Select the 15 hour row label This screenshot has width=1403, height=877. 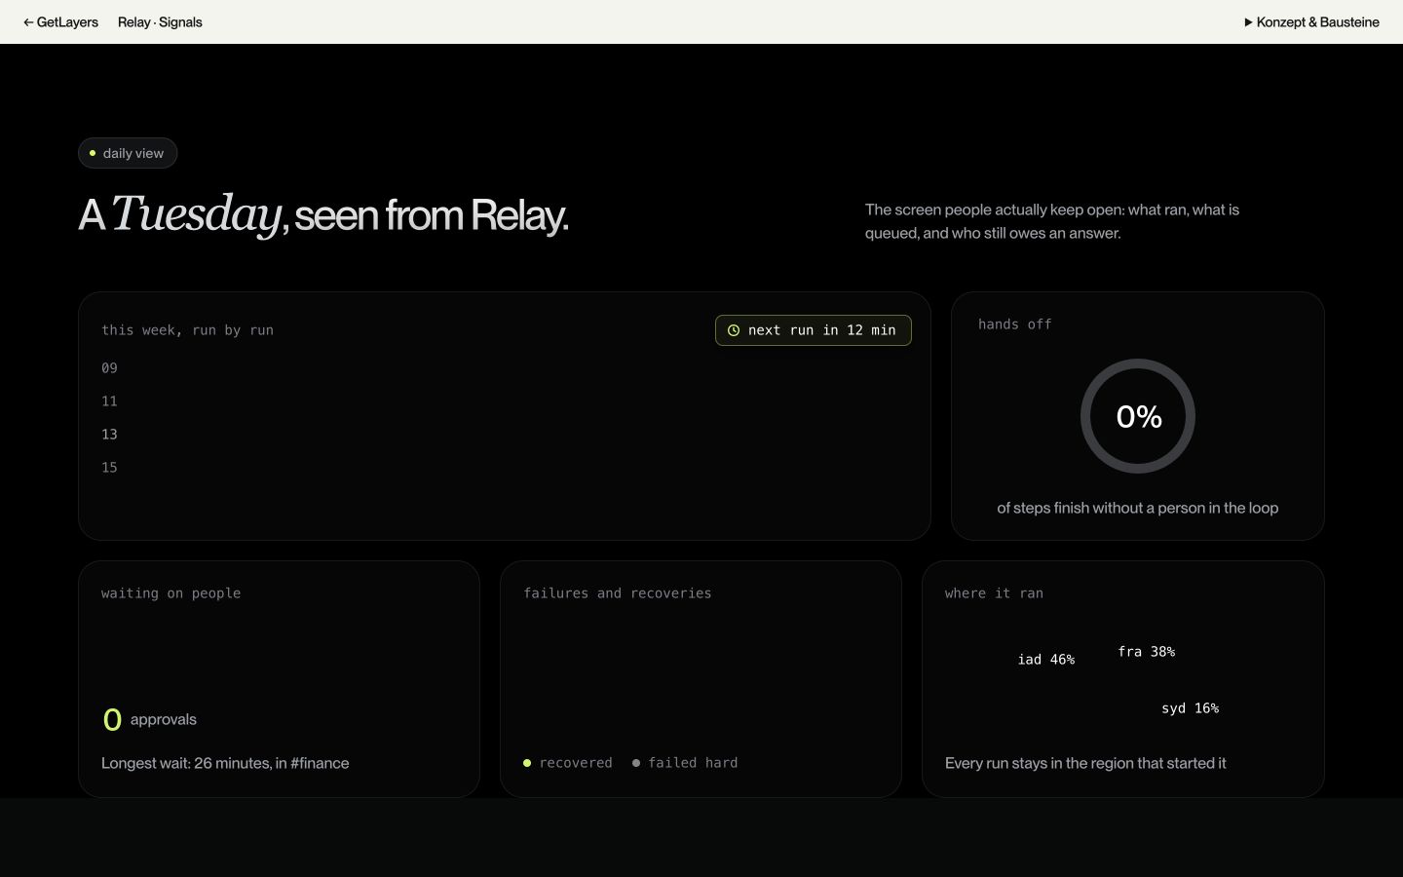click(109, 468)
